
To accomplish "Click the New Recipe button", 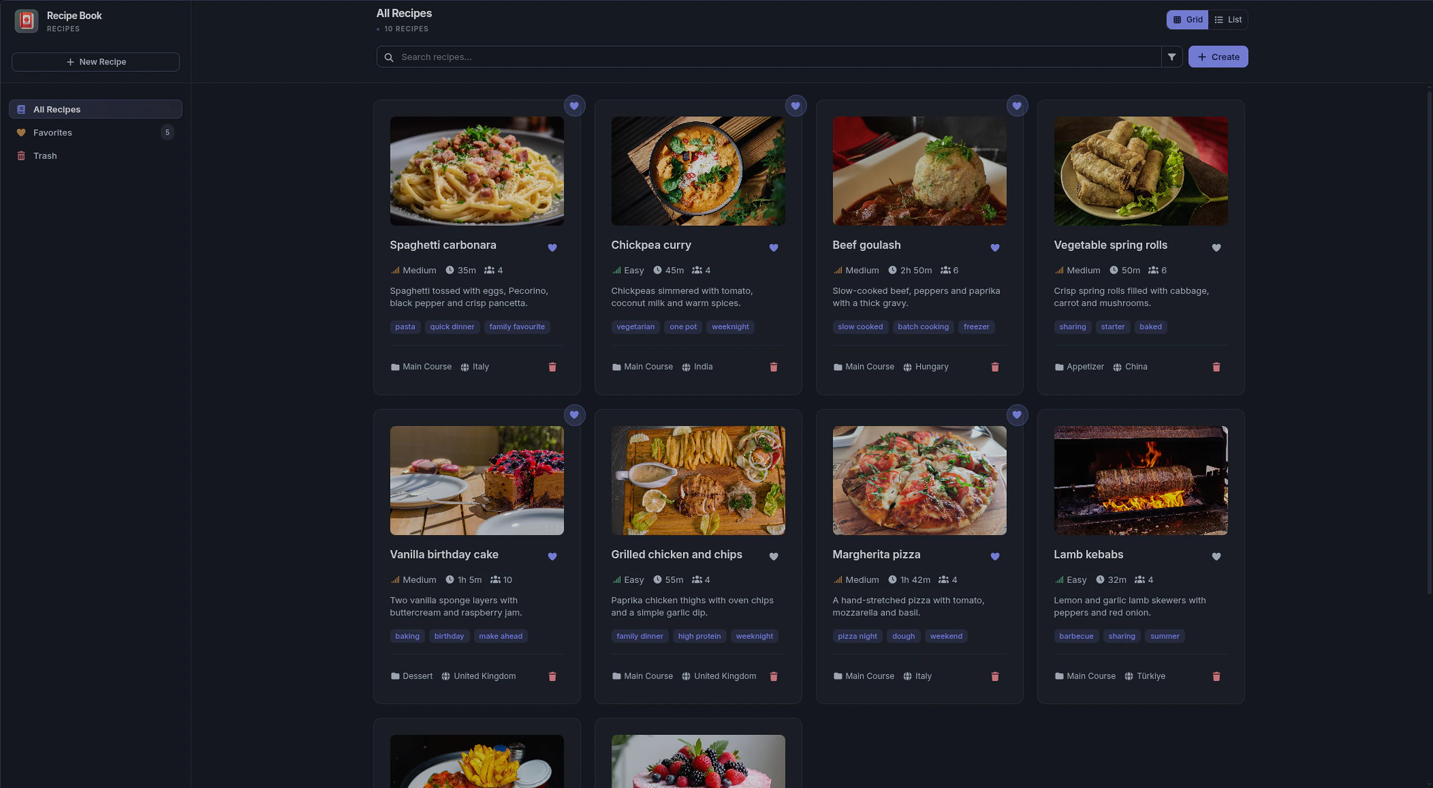I will click(x=96, y=62).
